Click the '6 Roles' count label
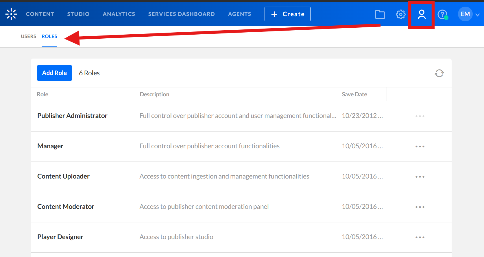The image size is (484, 257). click(x=89, y=73)
